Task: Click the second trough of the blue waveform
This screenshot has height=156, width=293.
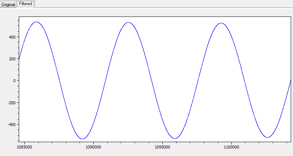Action: 175,138
